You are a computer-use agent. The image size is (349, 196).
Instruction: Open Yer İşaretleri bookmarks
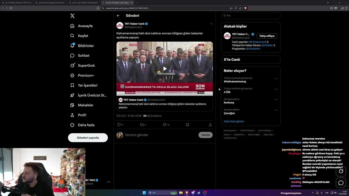coord(84,85)
